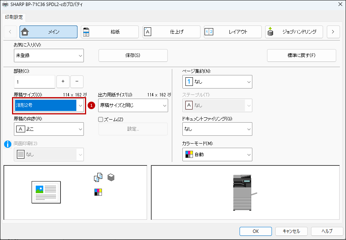Open the ページ集約 dropdown
The height and width of the screenshot is (240, 346).
point(217,81)
